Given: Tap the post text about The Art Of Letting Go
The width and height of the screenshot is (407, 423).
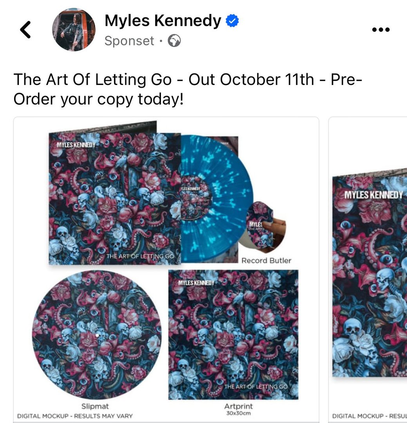Looking at the screenshot, I should coord(188,89).
